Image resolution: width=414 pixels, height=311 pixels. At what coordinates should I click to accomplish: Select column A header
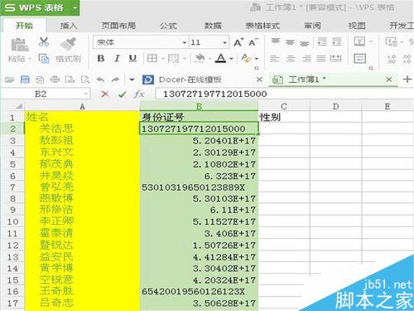82,107
